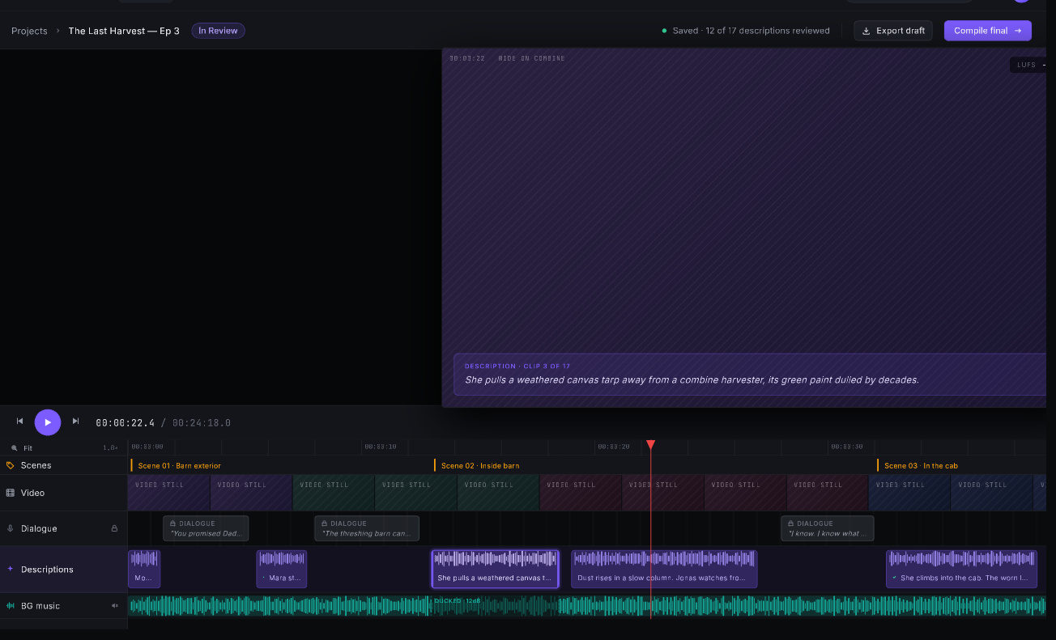This screenshot has width=1056, height=640.
Task: Select dialogue clip "The threshing barn can..."
Action: [367, 528]
